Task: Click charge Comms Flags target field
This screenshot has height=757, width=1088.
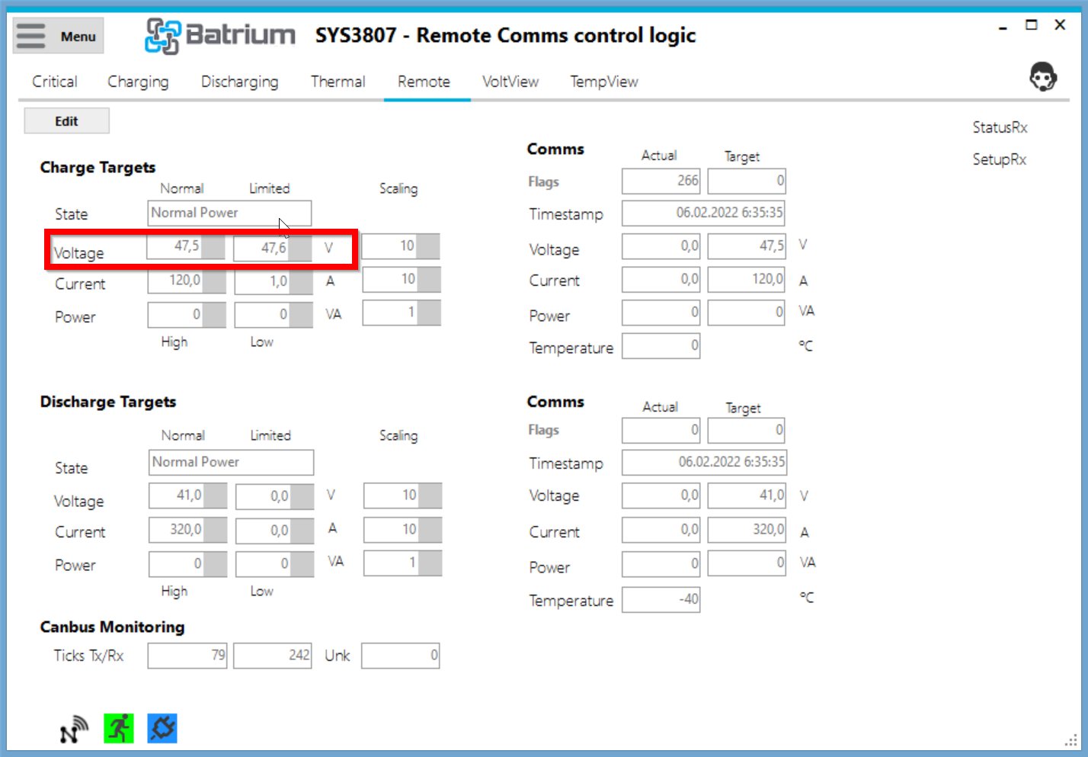Action: coord(747,181)
